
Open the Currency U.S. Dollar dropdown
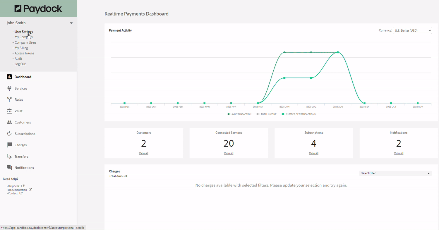pyautogui.click(x=412, y=30)
